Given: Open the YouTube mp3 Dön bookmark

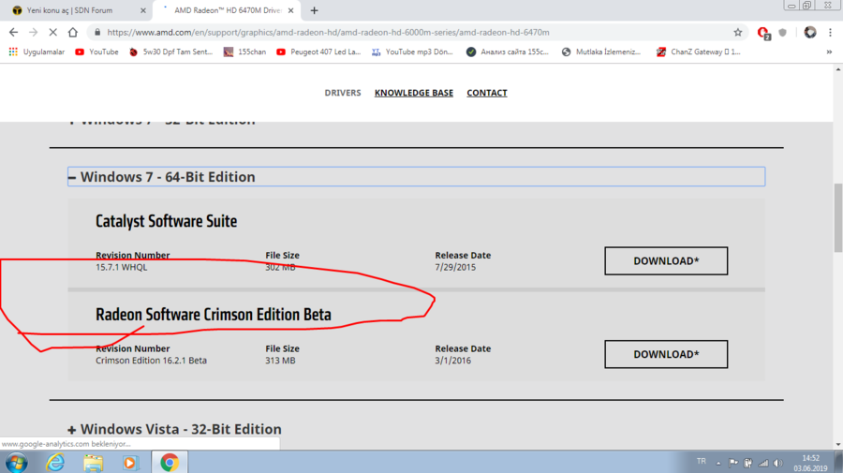Looking at the screenshot, I should point(412,52).
